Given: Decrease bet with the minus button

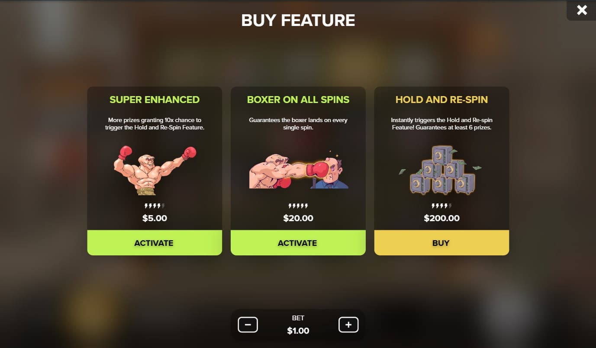Looking at the screenshot, I should 248,325.
